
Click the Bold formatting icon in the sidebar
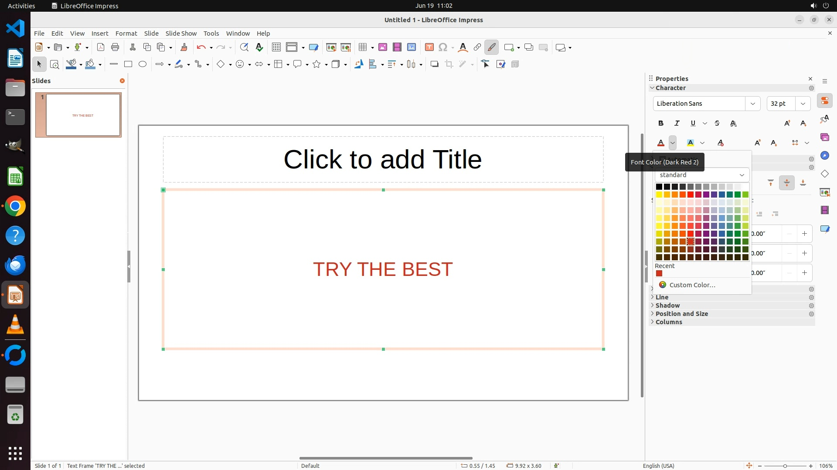tap(661, 123)
